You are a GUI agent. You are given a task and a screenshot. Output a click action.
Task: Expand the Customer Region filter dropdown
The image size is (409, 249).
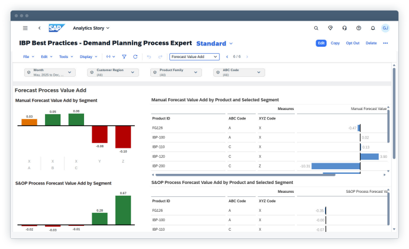133,72
